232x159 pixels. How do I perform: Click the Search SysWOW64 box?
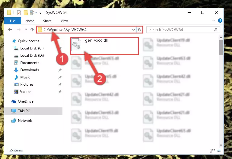(x=183, y=30)
